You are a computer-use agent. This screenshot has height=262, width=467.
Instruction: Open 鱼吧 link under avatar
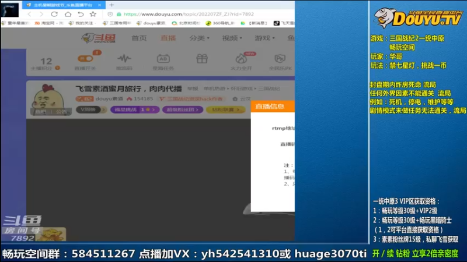(41, 112)
